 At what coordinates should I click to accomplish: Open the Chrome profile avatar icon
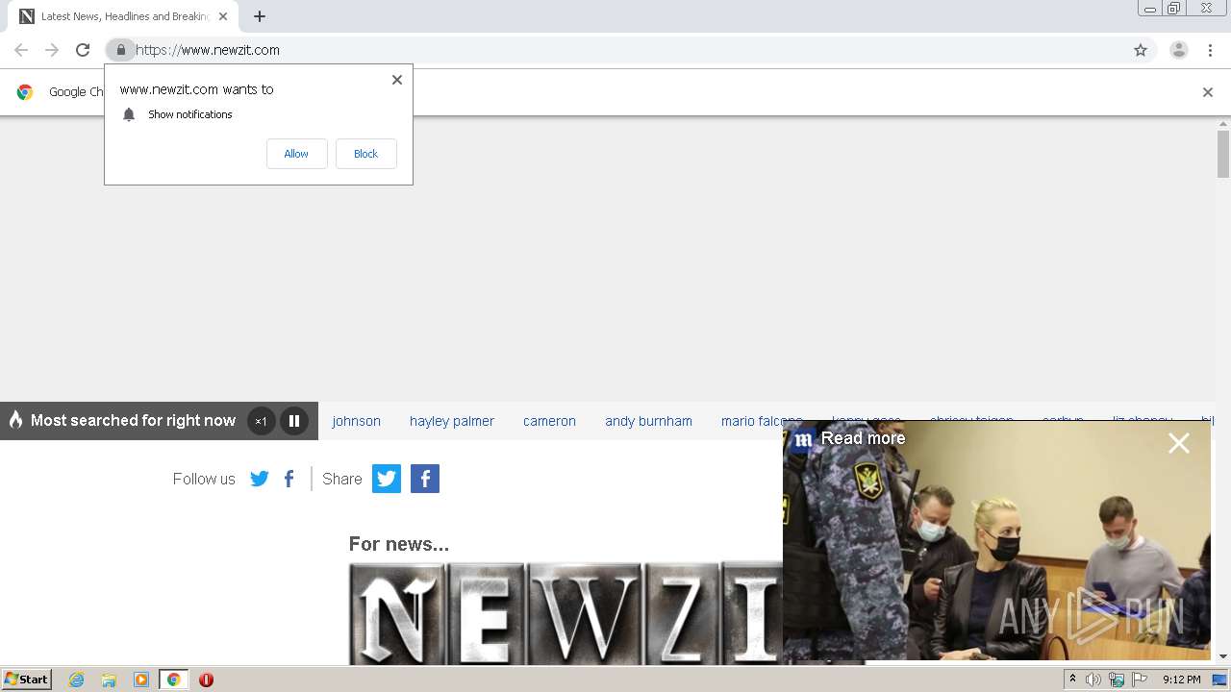point(1179,50)
